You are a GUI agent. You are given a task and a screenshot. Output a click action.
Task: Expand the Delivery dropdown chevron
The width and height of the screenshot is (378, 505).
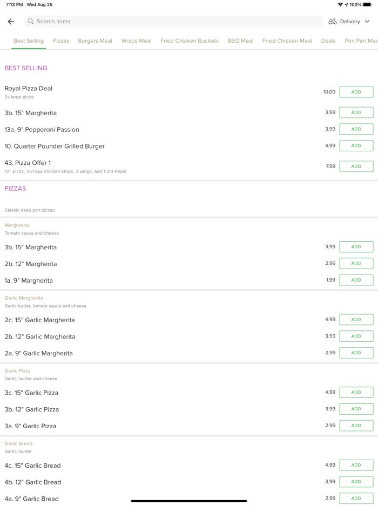367,22
